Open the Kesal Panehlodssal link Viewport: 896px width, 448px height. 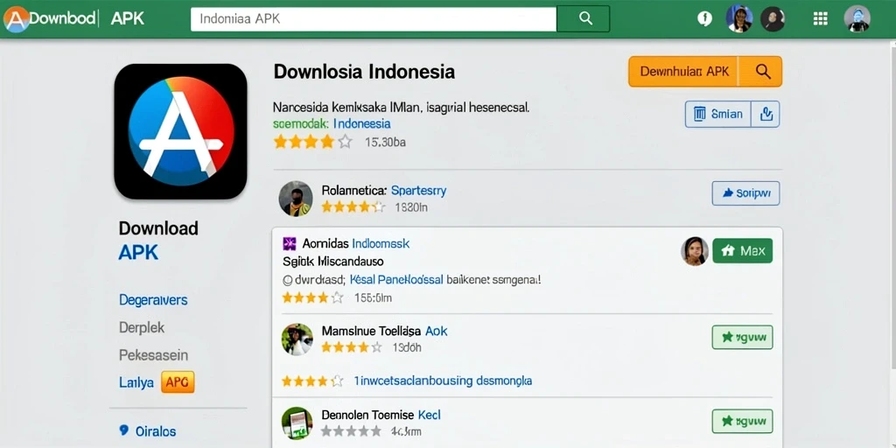396,280
